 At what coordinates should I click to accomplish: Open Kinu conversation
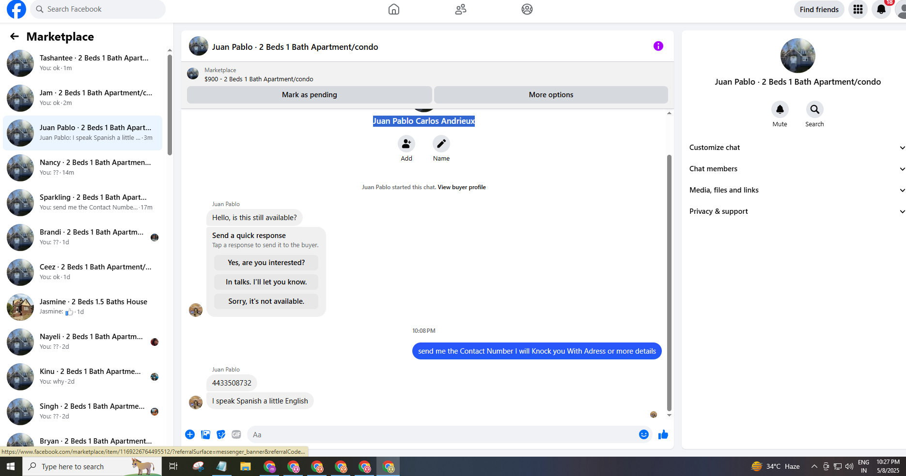point(83,377)
